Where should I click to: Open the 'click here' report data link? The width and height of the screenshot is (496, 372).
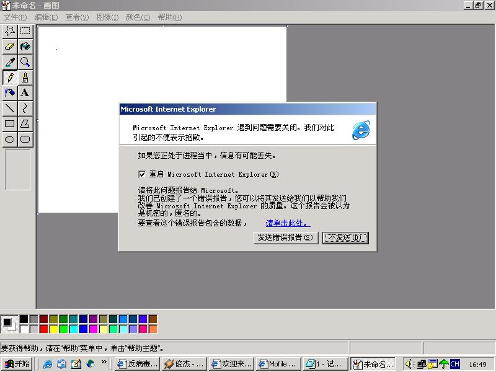[x=288, y=223]
